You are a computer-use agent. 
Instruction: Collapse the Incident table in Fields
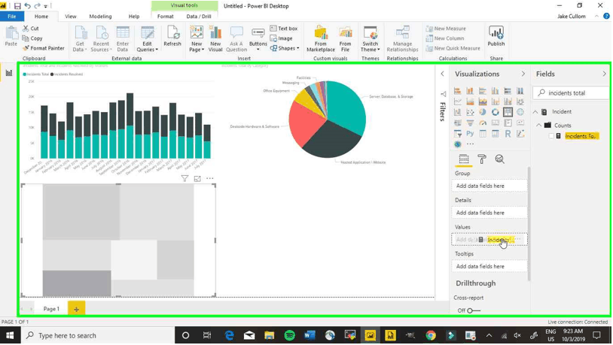tap(535, 112)
